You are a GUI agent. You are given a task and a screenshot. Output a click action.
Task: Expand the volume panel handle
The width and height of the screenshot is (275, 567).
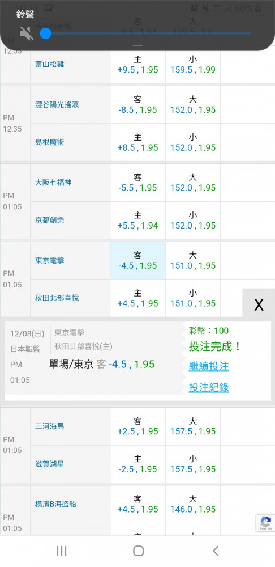137,46
